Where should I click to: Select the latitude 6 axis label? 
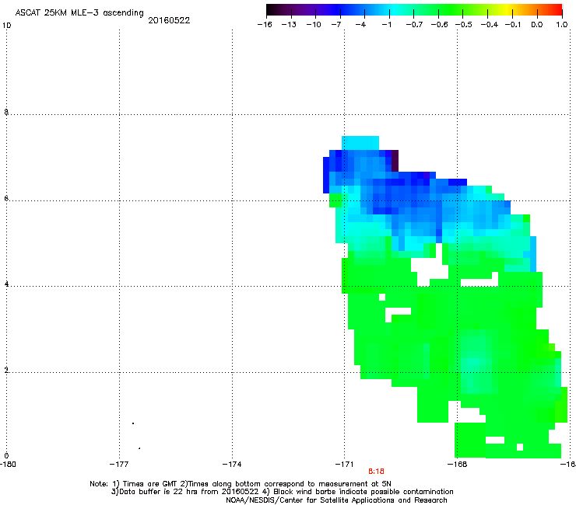(6, 198)
